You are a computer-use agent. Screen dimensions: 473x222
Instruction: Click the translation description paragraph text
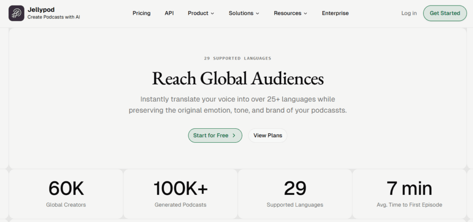coord(237,105)
